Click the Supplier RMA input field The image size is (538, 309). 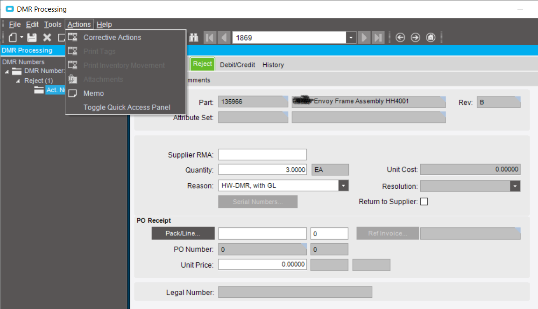click(262, 155)
